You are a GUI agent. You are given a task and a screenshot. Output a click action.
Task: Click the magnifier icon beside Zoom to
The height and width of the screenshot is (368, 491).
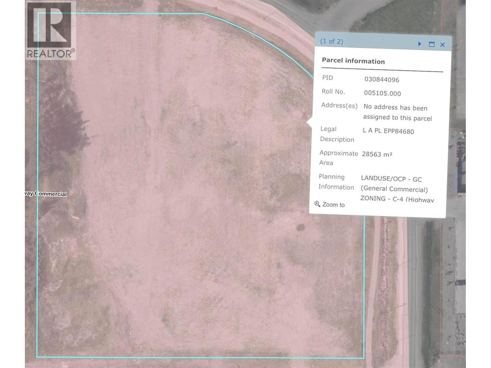pos(317,204)
